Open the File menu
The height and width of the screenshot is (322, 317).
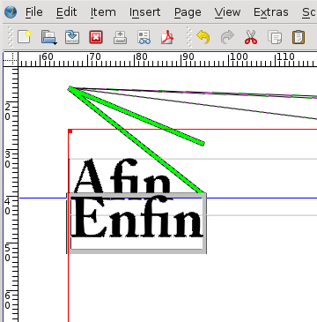[34, 12]
